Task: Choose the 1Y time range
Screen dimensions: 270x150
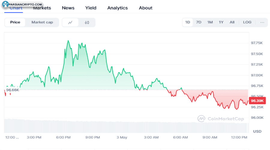Action: (x=221, y=22)
